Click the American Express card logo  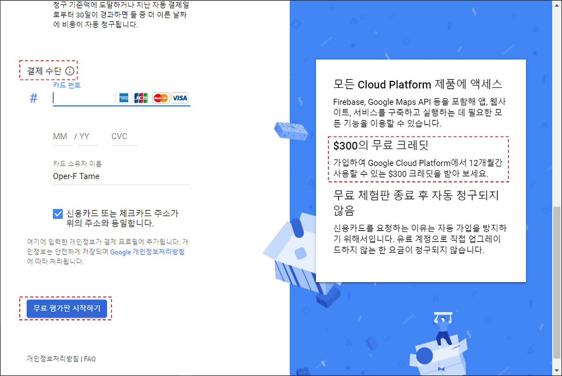124,98
